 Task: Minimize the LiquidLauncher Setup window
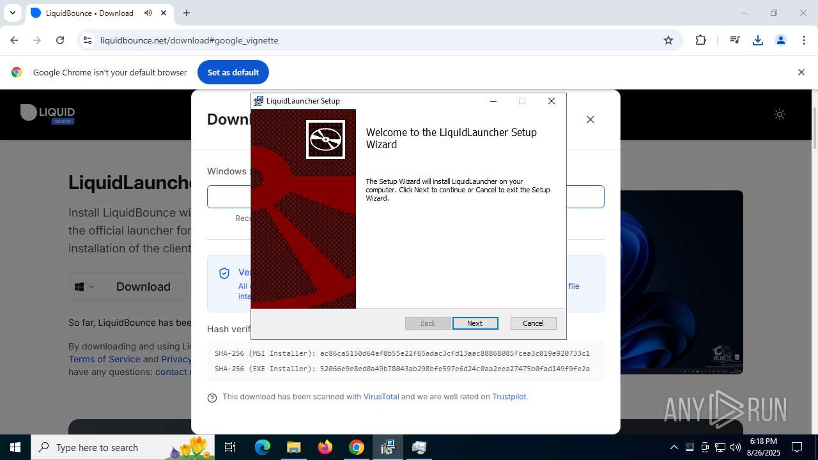point(493,101)
